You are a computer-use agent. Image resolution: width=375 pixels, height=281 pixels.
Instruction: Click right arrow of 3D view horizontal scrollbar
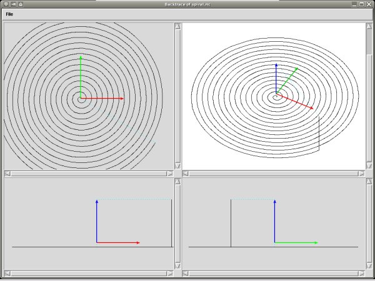point(361,174)
